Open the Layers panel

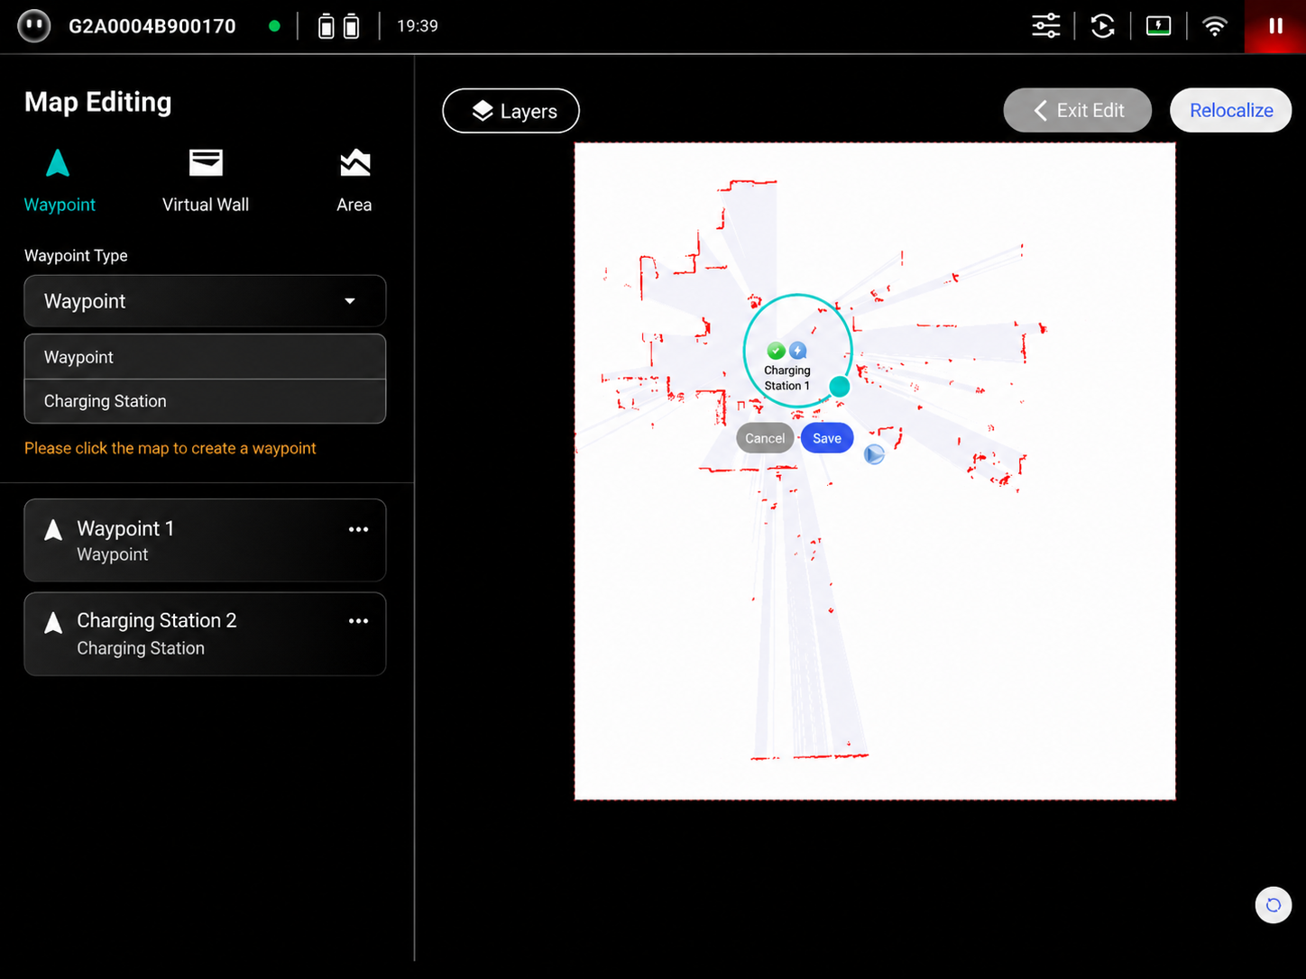510,111
